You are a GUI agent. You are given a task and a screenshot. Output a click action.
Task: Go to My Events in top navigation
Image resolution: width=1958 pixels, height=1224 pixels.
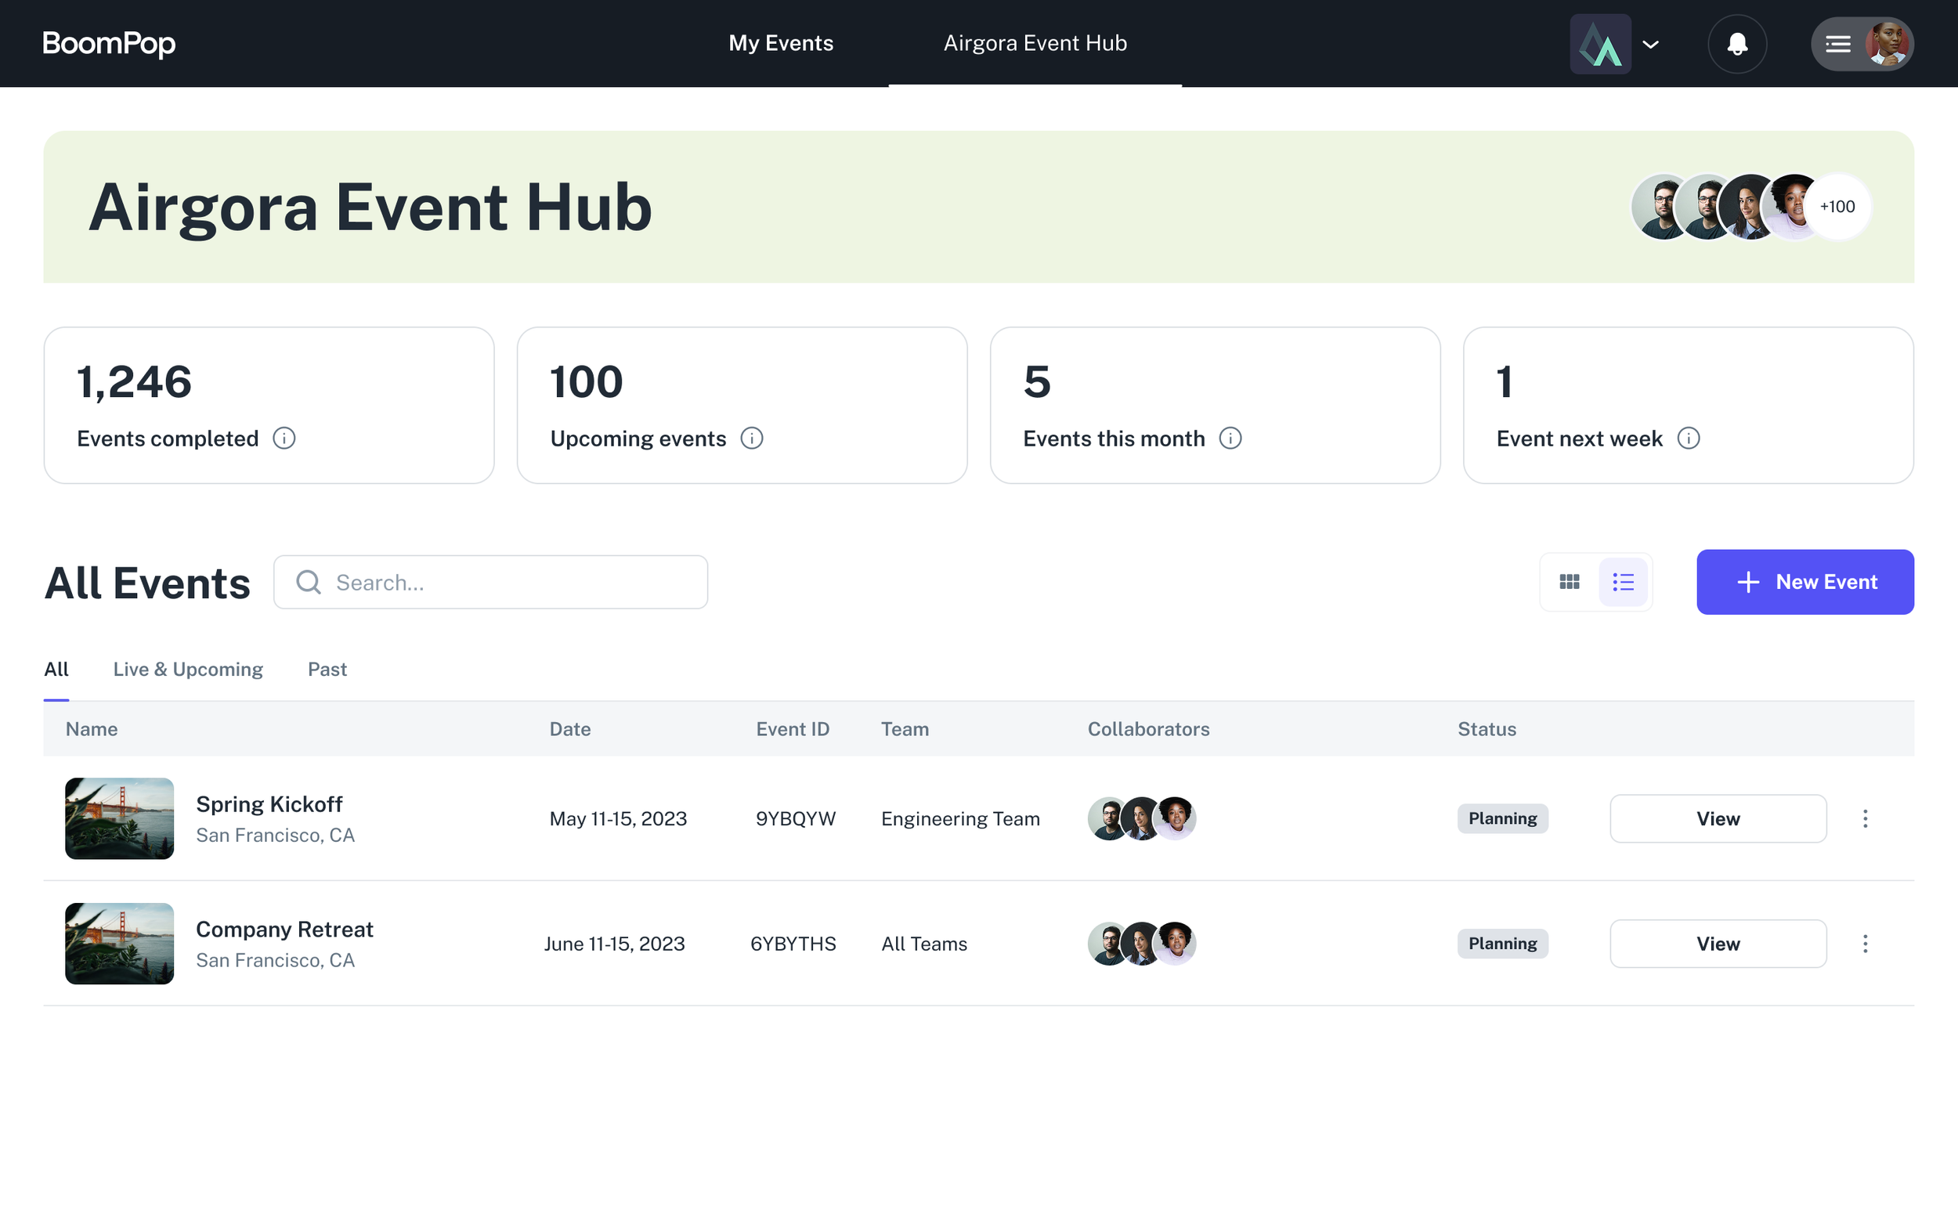tap(780, 43)
